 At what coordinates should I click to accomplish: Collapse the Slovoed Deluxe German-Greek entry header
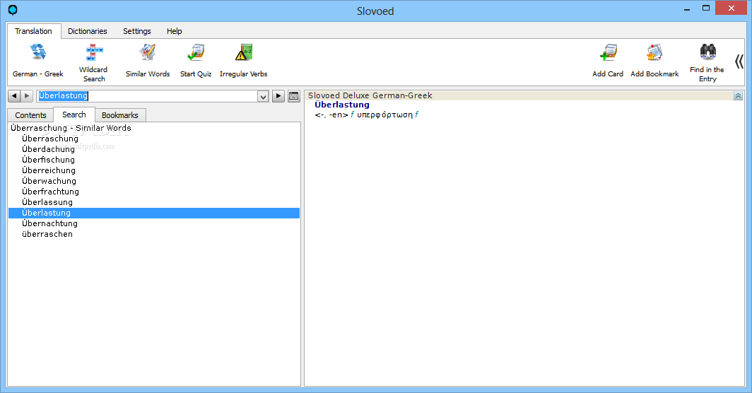click(x=738, y=96)
